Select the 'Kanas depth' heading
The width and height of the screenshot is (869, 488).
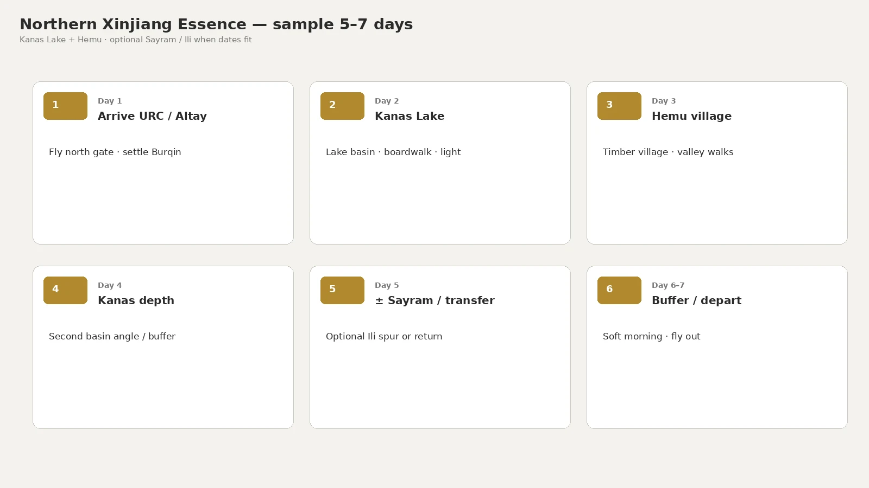point(136,300)
